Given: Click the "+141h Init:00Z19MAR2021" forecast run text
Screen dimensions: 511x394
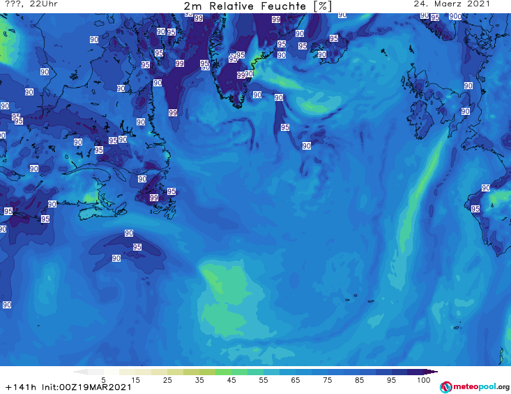Looking at the screenshot, I should [68, 387].
